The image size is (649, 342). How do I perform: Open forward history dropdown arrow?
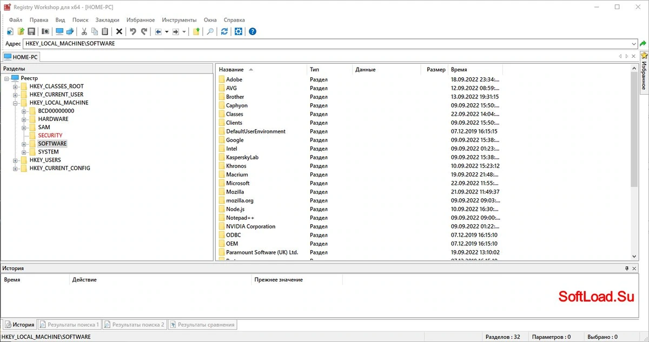point(184,31)
